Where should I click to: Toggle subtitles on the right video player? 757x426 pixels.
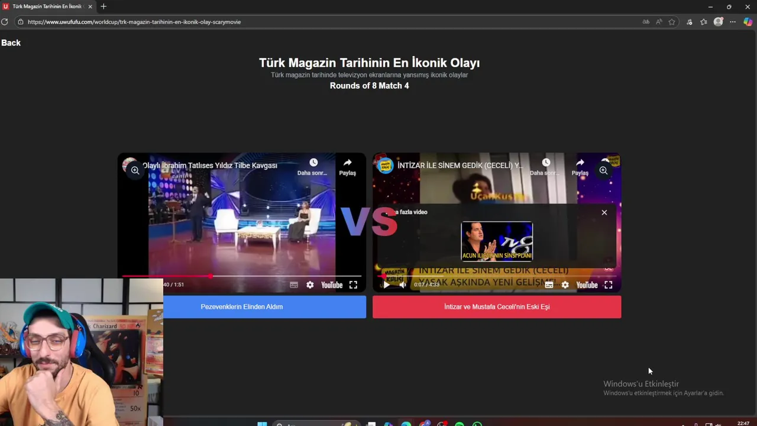point(549,285)
